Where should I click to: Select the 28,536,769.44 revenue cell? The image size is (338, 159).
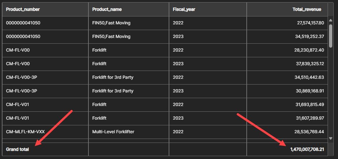(287, 131)
